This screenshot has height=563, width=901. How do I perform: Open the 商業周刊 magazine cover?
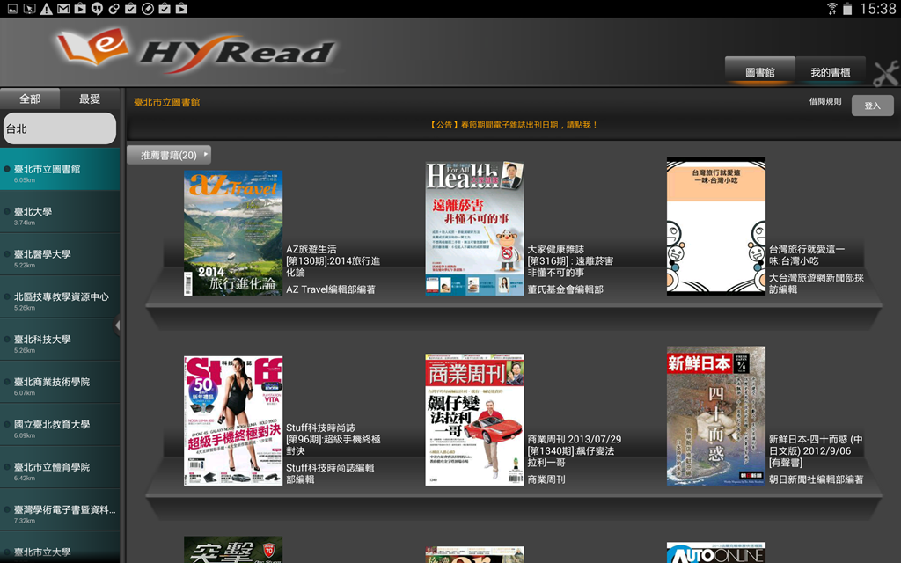474,420
